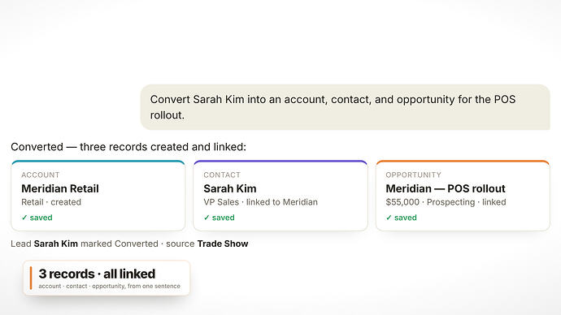Click the saved checkmark on Contact card

tap(219, 218)
